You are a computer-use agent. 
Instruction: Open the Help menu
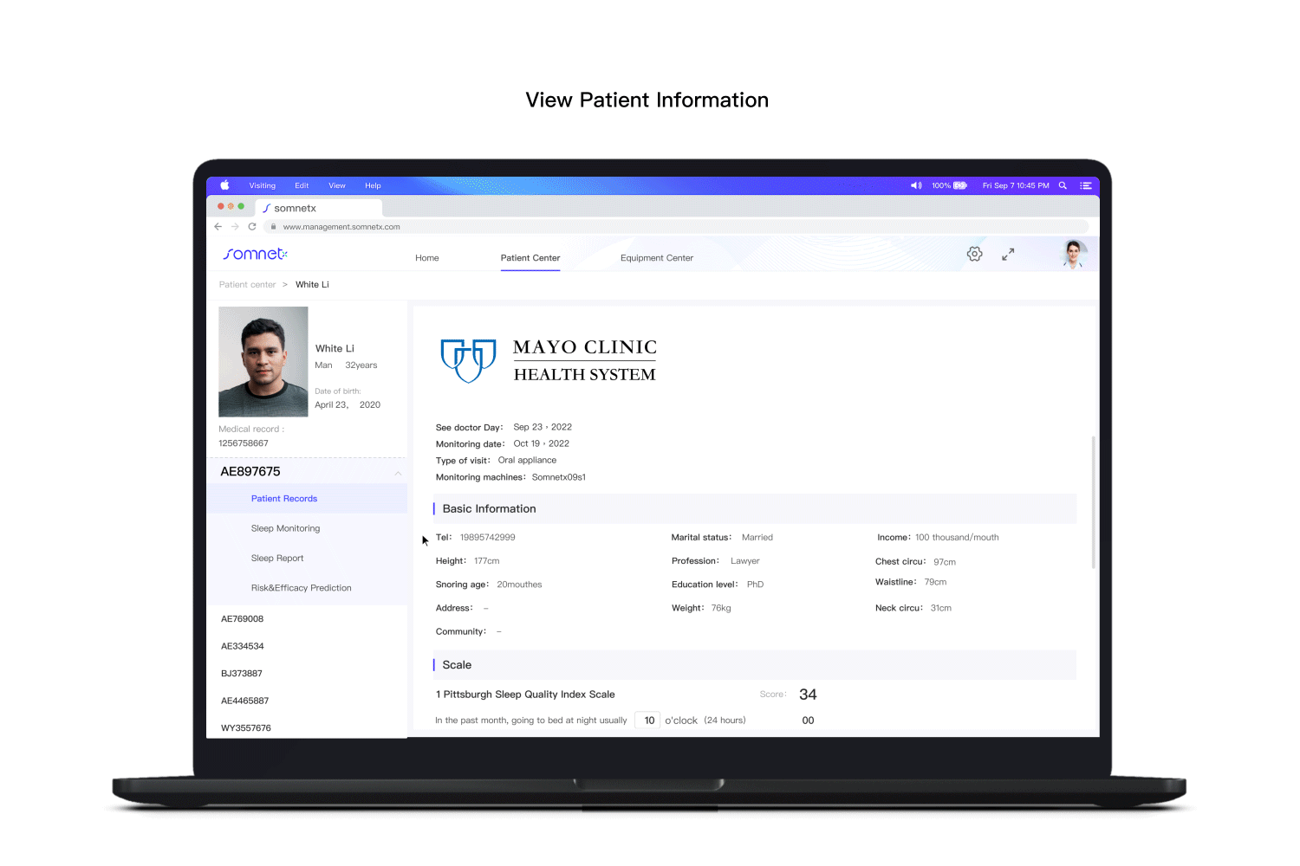coord(373,185)
